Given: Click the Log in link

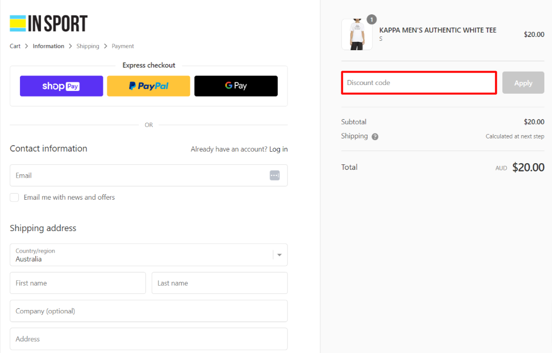Looking at the screenshot, I should 278,149.
